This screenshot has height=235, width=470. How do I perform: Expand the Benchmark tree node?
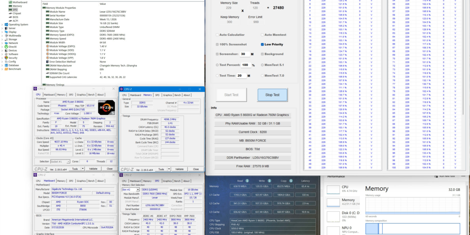2,69
